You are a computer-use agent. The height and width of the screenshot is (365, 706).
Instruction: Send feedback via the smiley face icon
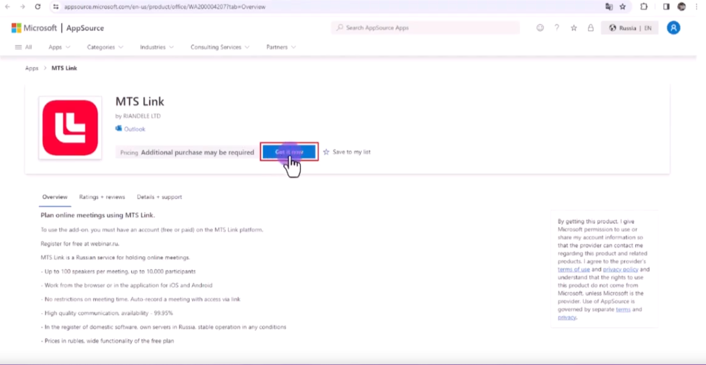tap(540, 28)
